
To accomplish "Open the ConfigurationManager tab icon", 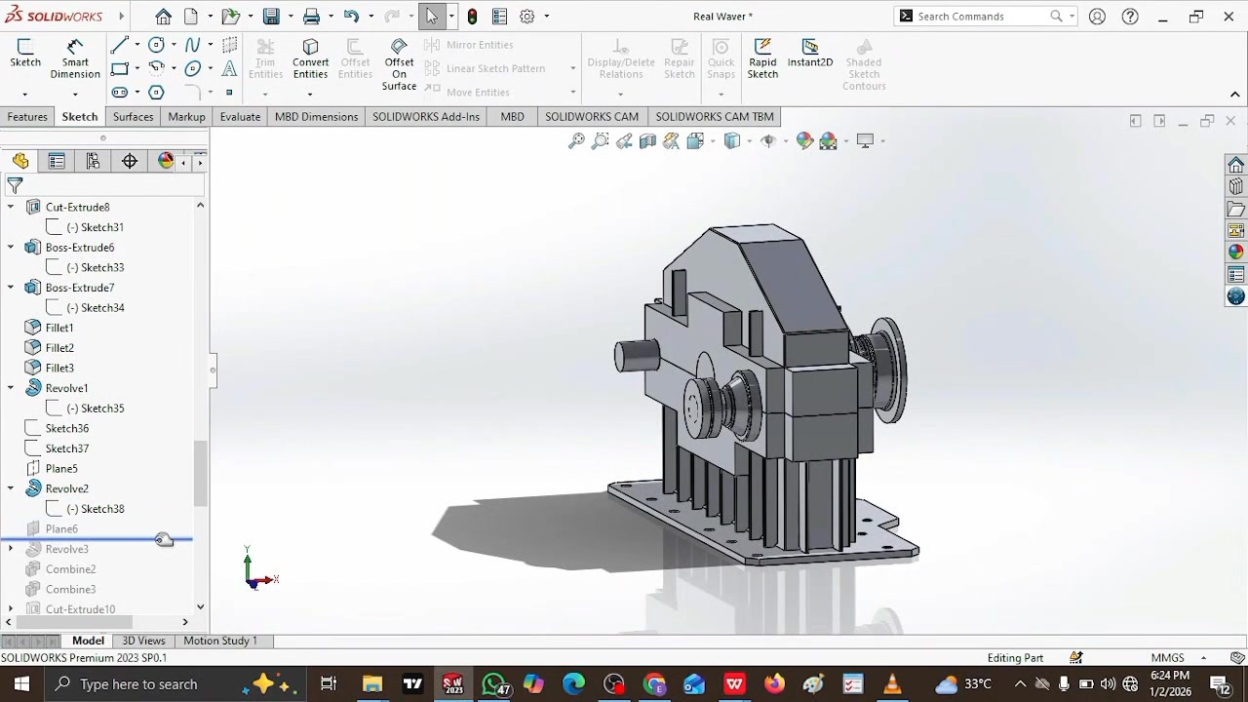I will point(93,162).
